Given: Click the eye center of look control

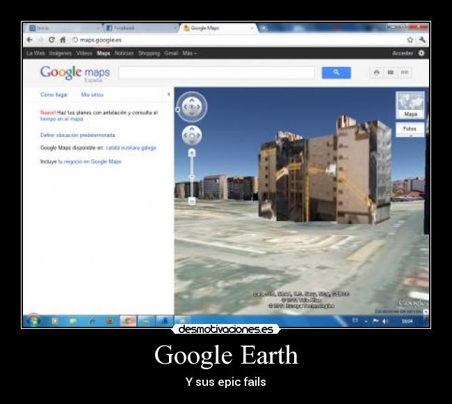Looking at the screenshot, I should coord(192,107).
